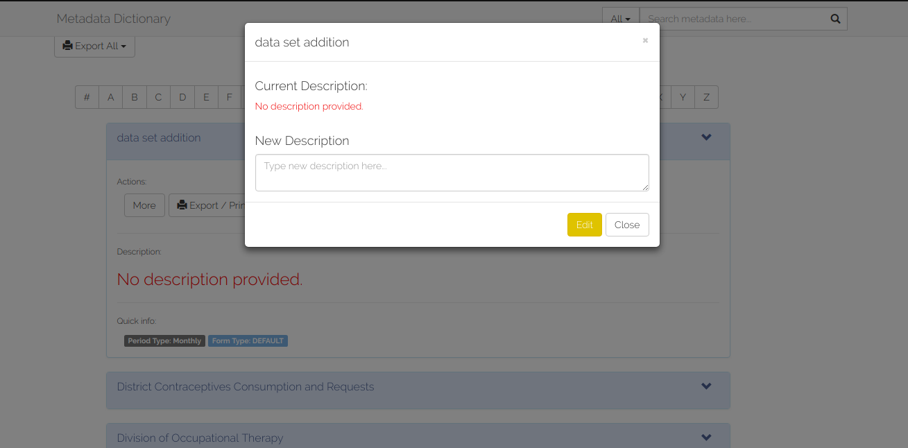Click the search magnifier icon

click(835, 19)
